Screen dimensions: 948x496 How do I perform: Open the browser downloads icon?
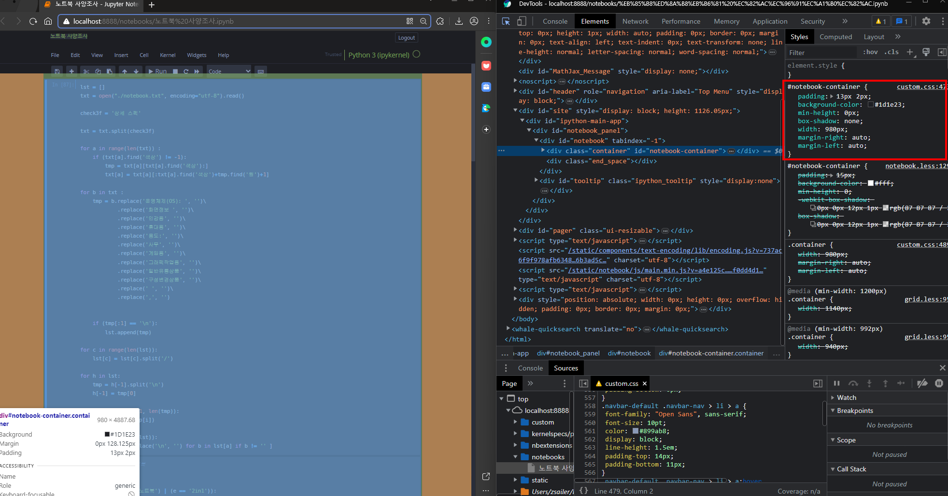[459, 21]
